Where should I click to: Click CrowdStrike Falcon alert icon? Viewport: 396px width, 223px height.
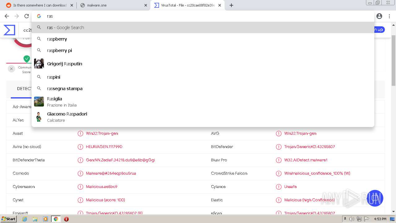278,173
